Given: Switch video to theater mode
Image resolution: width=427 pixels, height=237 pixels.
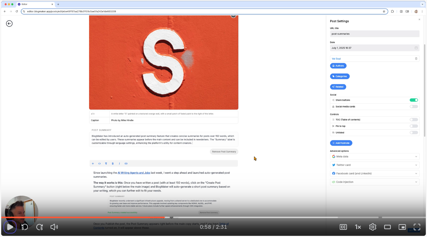Looking at the screenshot, I should 387,227.
